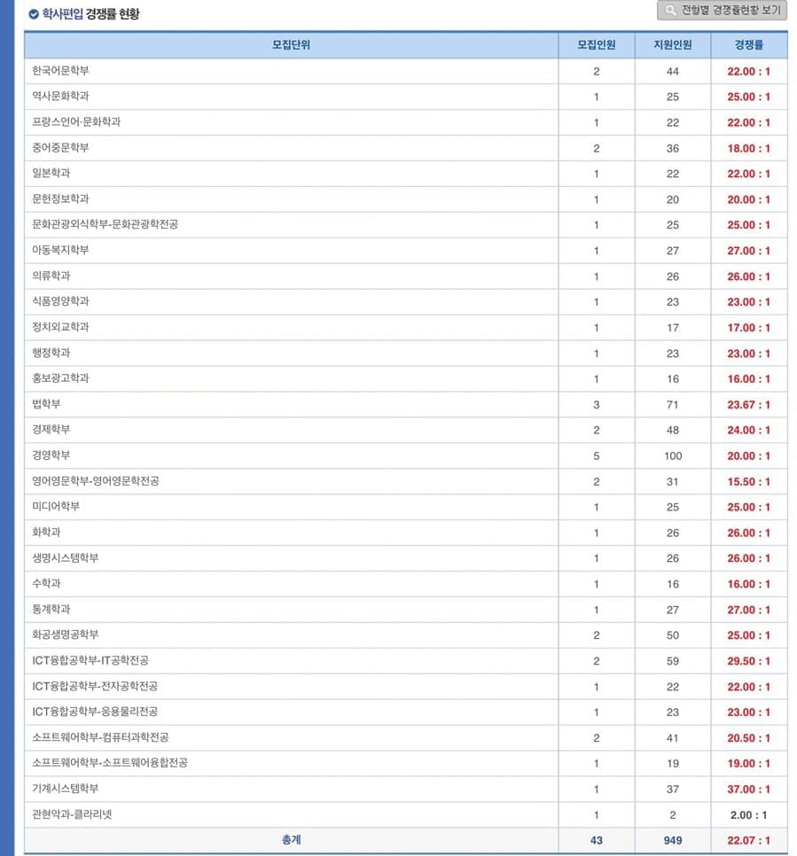Click the 관현악과-클라리넷 row name
797x856 pixels.
(72, 814)
